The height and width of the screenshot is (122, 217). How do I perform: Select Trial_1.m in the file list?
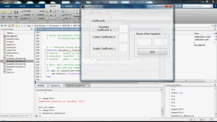[10, 72]
